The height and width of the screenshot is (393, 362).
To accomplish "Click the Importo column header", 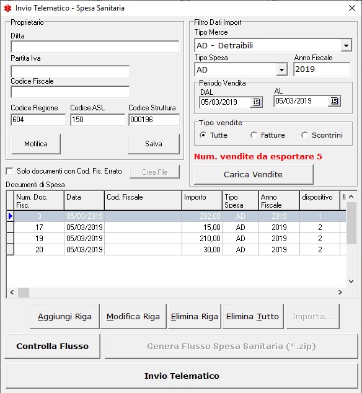I will click(202, 201).
